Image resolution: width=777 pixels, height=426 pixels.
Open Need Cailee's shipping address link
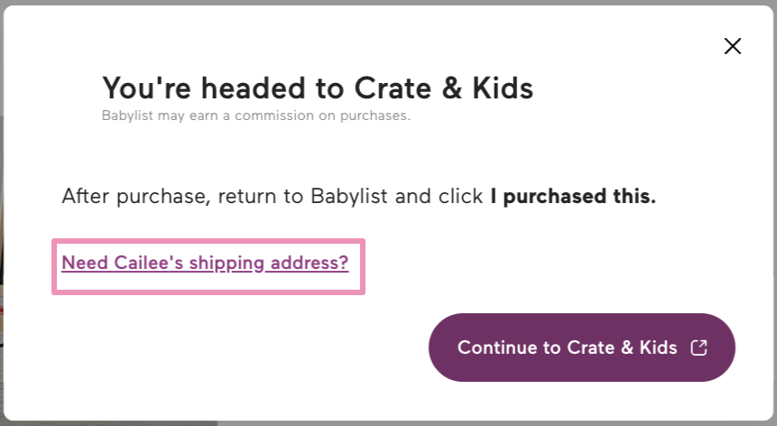205,263
